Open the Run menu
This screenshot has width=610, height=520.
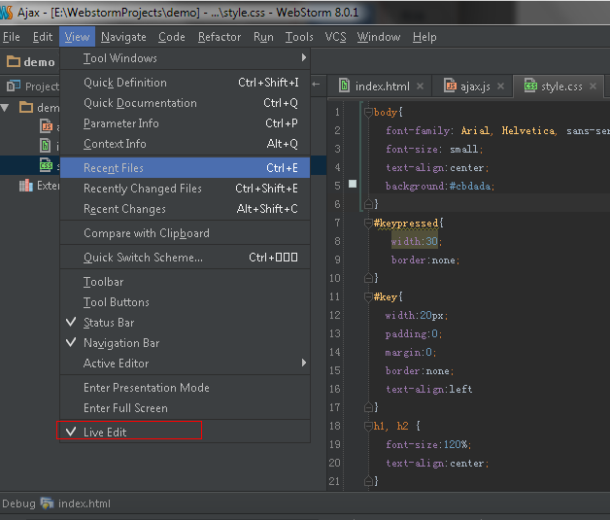(263, 37)
